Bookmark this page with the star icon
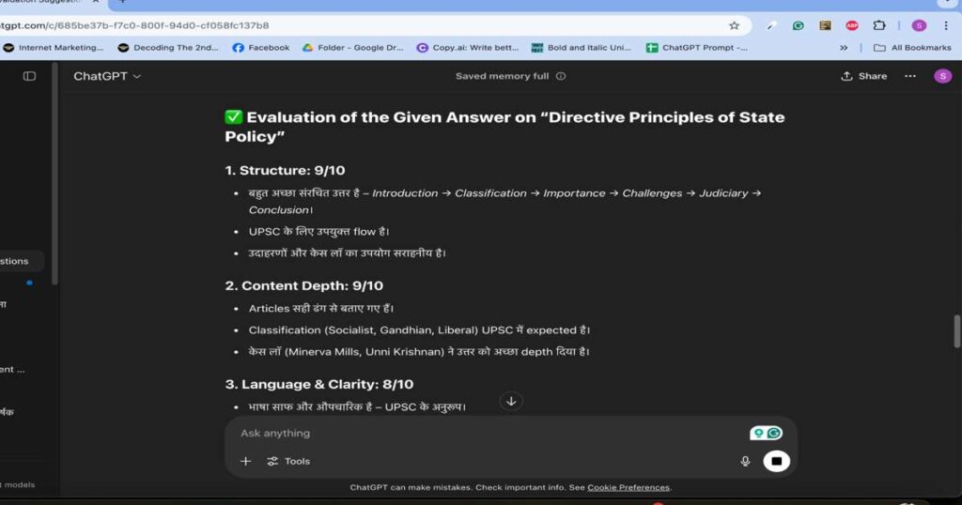Image resolution: width=962 pixels, height=505 pixels. [734, 25]
